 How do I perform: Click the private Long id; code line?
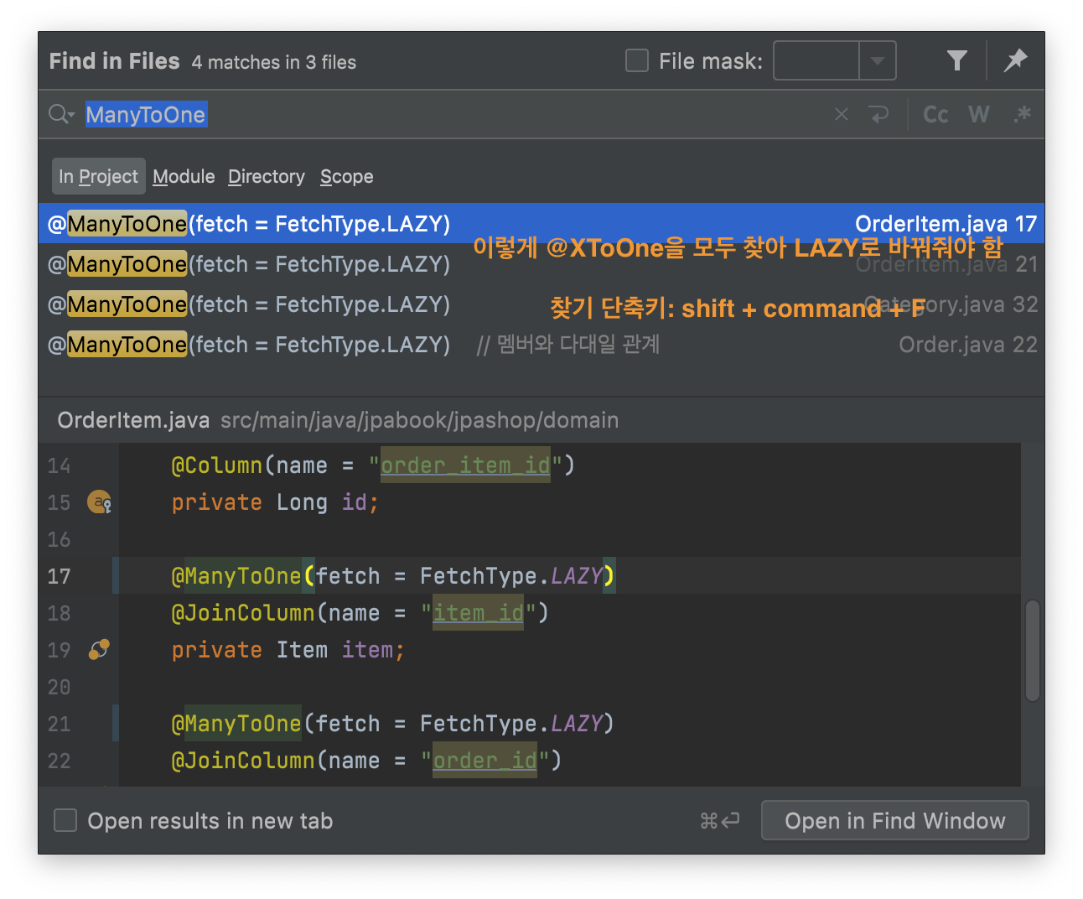point(275,502)
